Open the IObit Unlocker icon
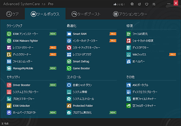This screenshot has width=181, height=126. (x=9, y=106)
